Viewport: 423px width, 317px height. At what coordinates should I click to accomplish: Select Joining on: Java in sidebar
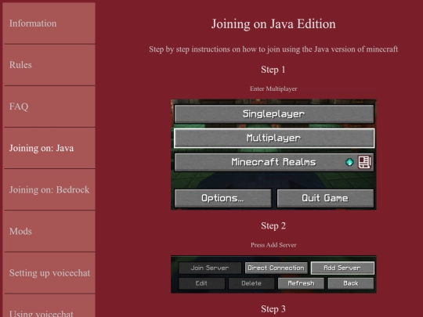(x=49, y=148)
